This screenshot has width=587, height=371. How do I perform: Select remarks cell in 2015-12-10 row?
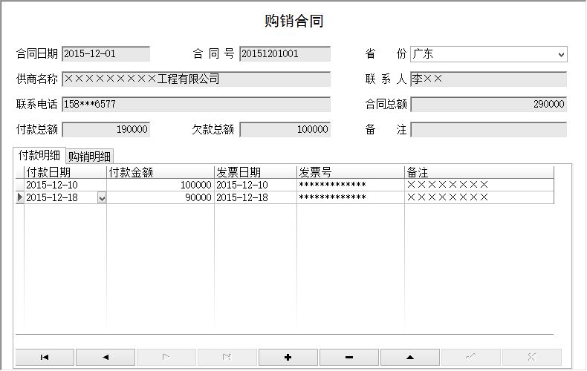click(x=479, y=185)
